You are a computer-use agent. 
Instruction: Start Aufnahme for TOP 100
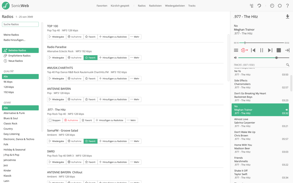click(75, 37)
